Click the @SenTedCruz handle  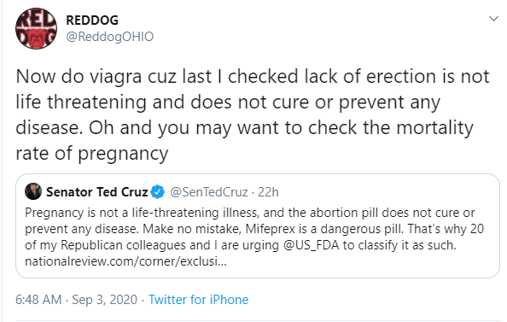[209, 192]
